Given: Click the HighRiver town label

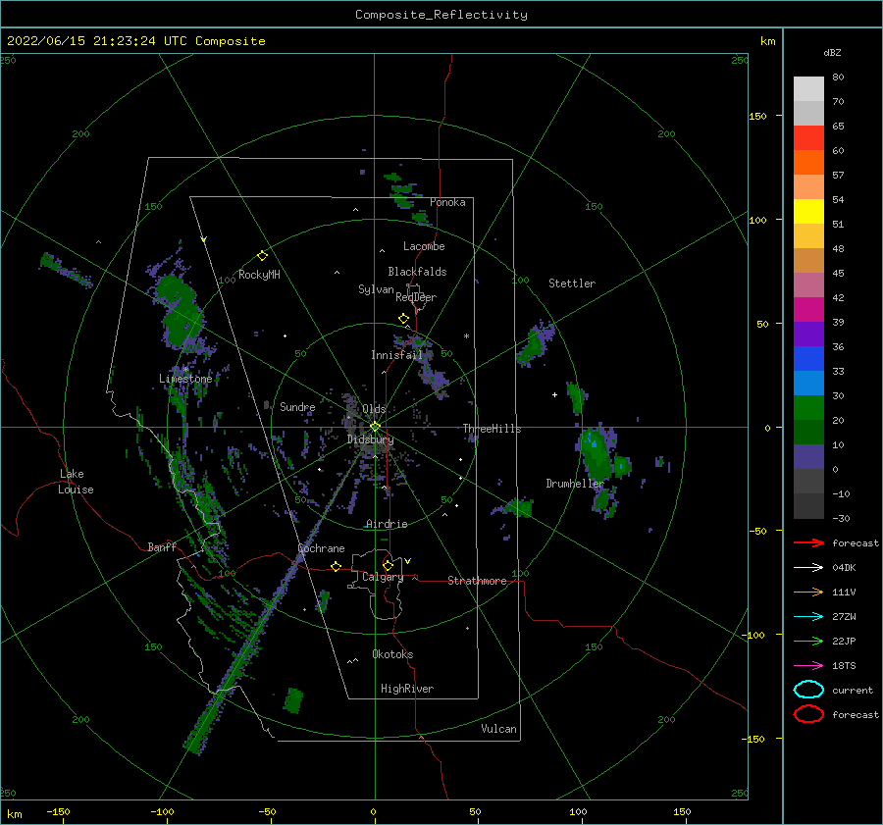Looking at the screenshot, I should pyautogui.click(x=407, y=689).
